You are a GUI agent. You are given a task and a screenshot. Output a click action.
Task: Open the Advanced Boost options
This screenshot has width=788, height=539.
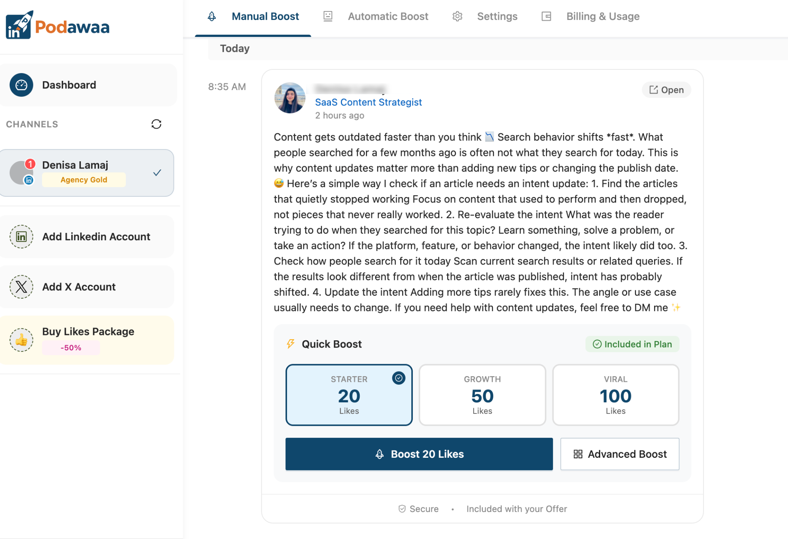[x=619, y=454]
